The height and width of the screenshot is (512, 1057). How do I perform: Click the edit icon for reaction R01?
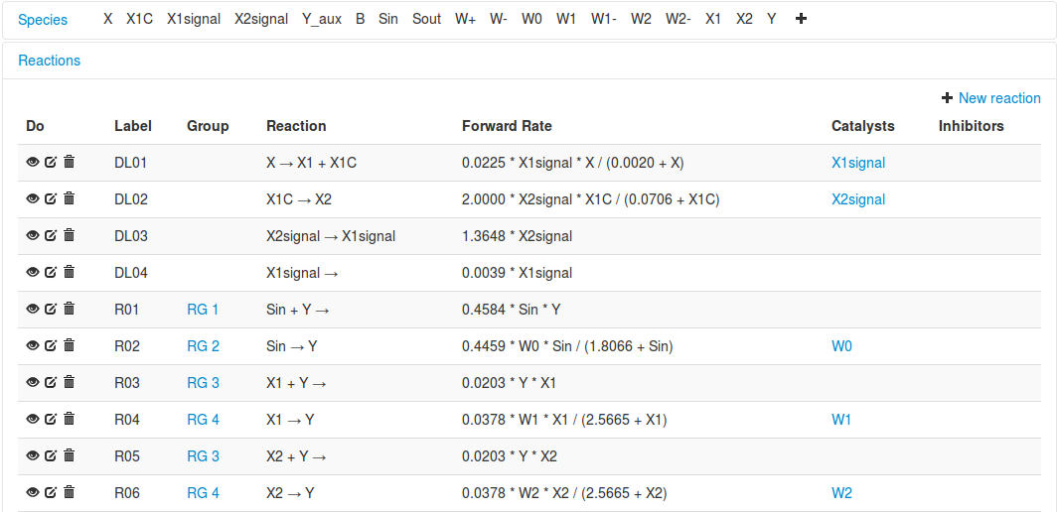click(x=51, y=310)
